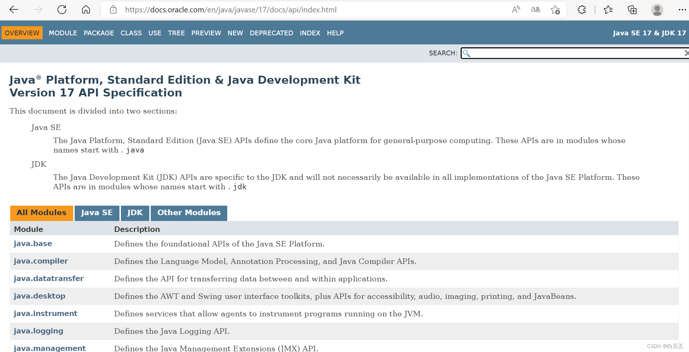
Task: Click the Description column header
Action: pos(137,229)
